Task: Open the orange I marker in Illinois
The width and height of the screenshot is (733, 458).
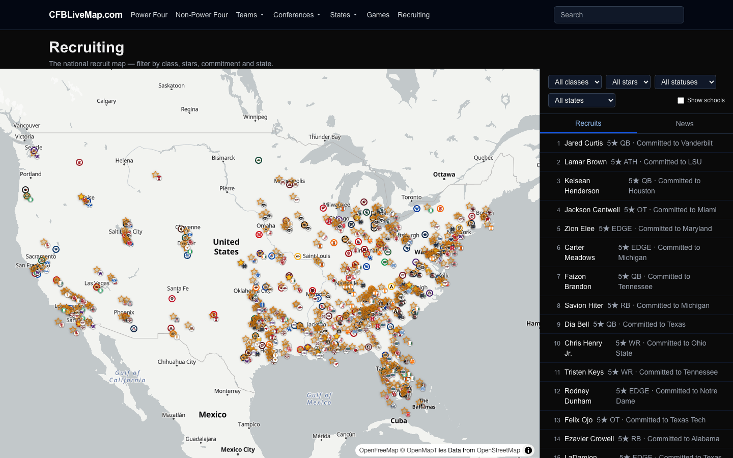Action: (334, 243)
